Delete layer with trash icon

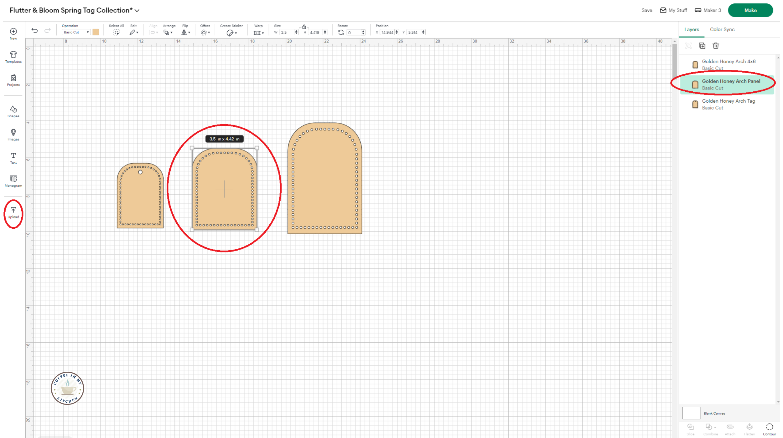click(x=716, y=46)
